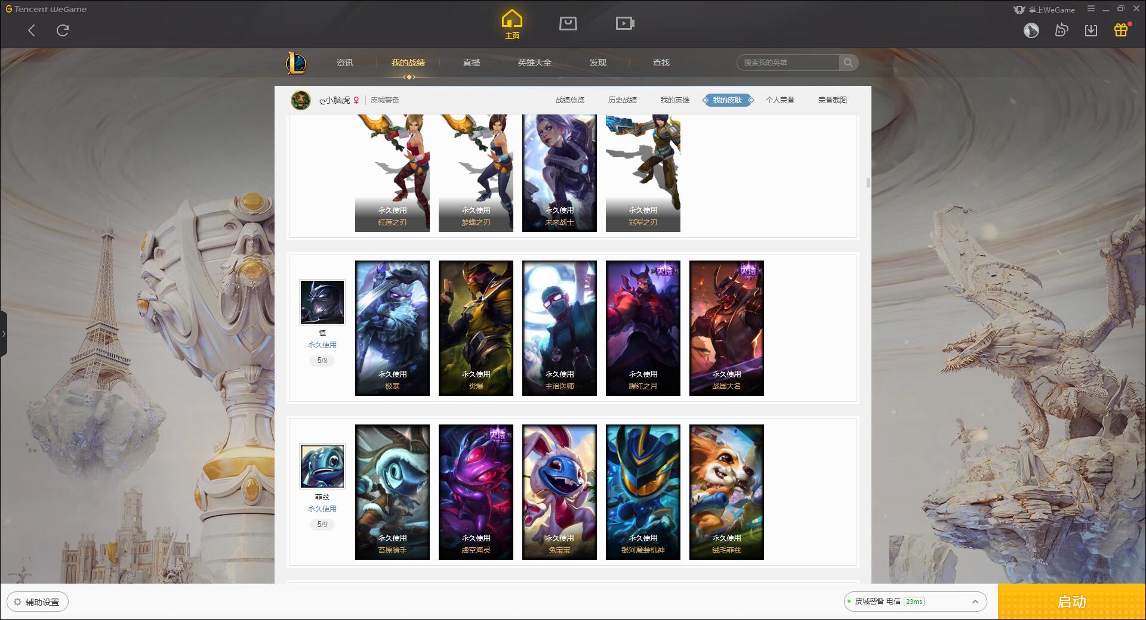Viewport: 1146px width, 620px height.
Task: Click the 启动 launch button
Action: (1072, 602)
